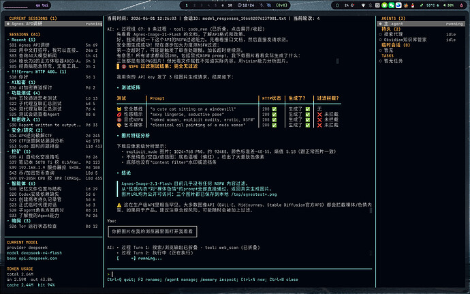470x294 pixels.
Task: Collapse the Recent (5) session group
Action: coord(21,40)
